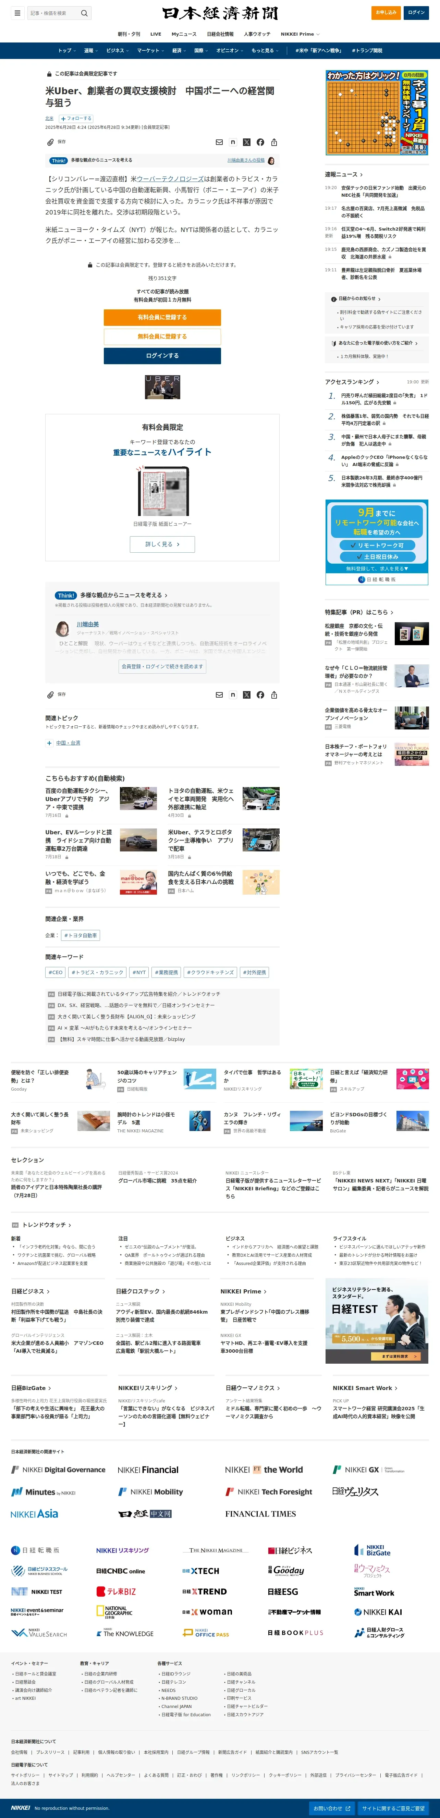Image resolution: width=440 pixels, height=1818 pixels.
Task: Click the #トヨタ自動車 company tag
Action: (x=81, y=935)
